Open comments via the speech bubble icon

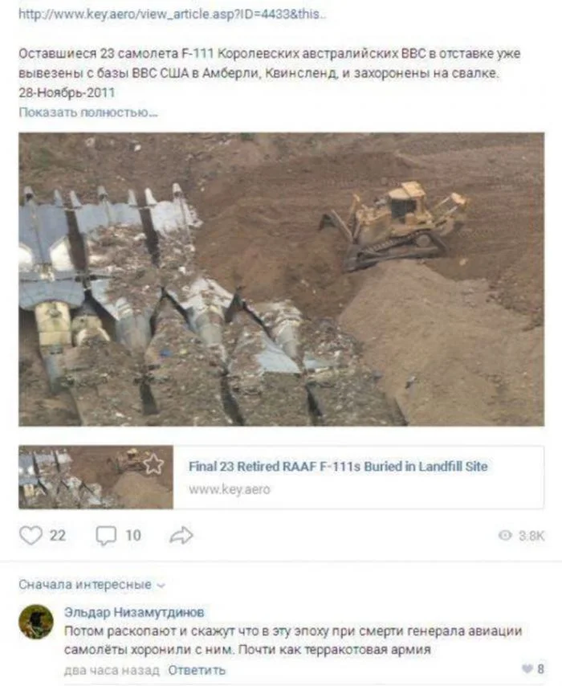coord(106,536)
